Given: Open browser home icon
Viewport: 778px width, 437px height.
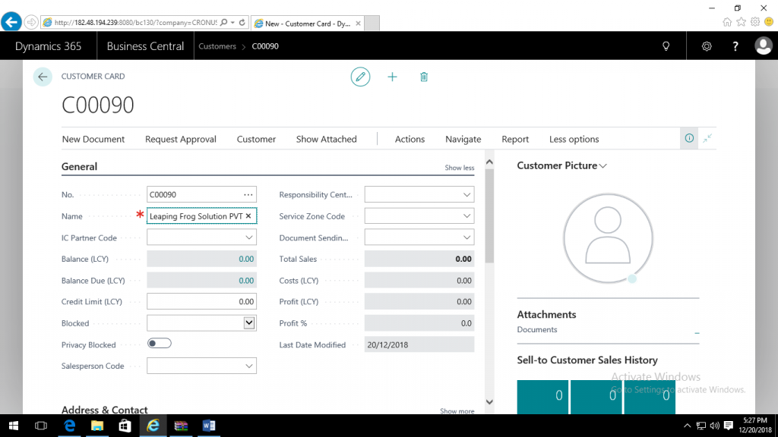Looking at the screenshot, I should (727, 22).
